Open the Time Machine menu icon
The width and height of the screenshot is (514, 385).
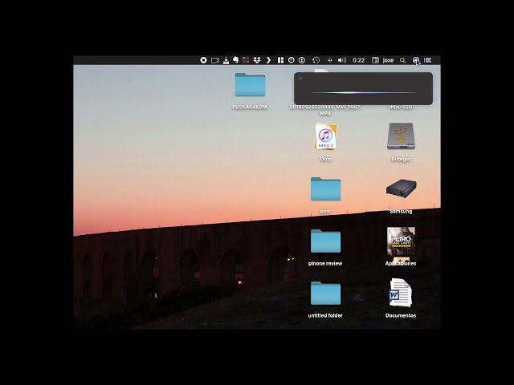pyautogui.click(x=316, y=60)
